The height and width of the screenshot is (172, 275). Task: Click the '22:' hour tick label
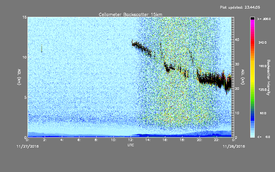[x=217, y=140]
